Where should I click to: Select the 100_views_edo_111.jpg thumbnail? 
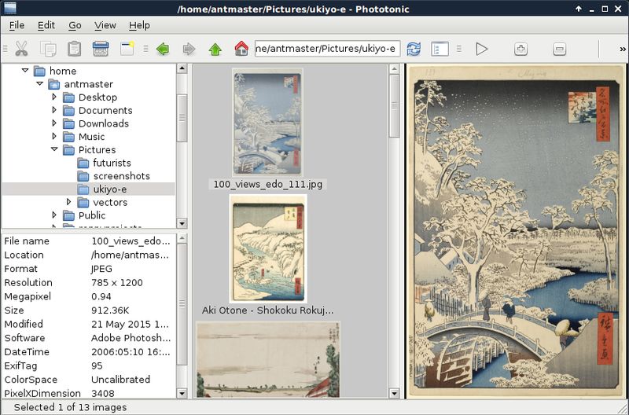[x=267, y=123]
